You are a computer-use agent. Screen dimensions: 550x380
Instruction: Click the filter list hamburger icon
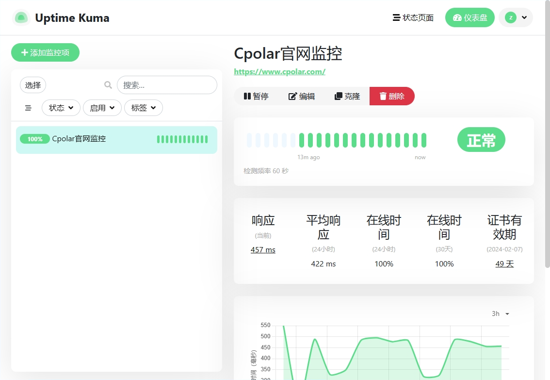pyautogui.click(x=28, y=108)
